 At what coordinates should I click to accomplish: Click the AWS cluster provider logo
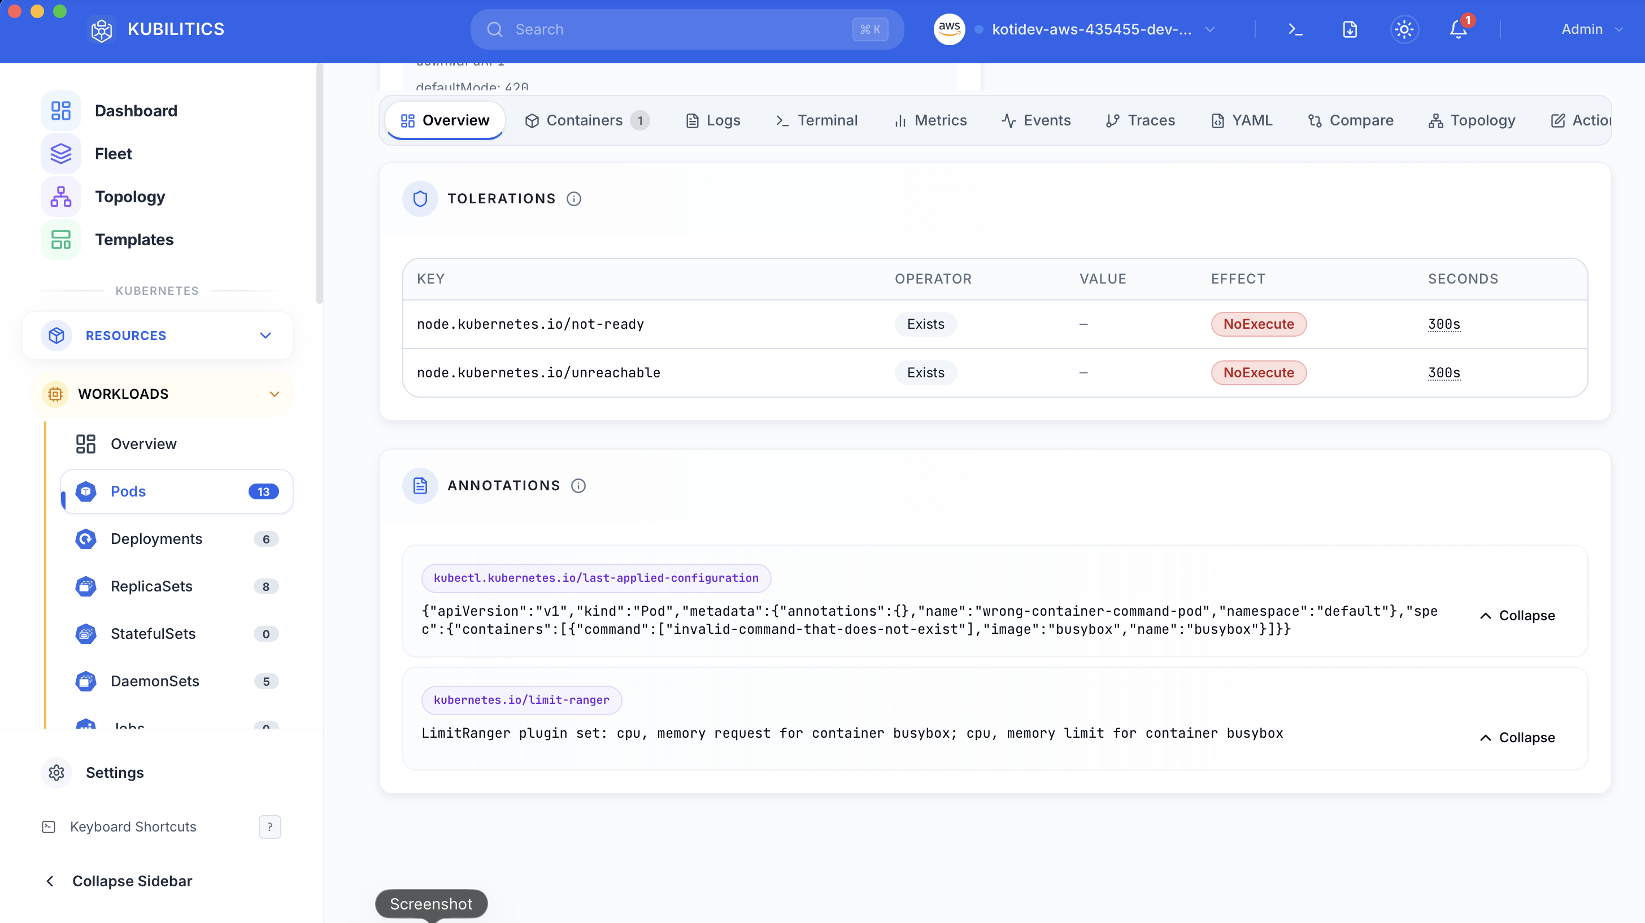tap(949, 29)
